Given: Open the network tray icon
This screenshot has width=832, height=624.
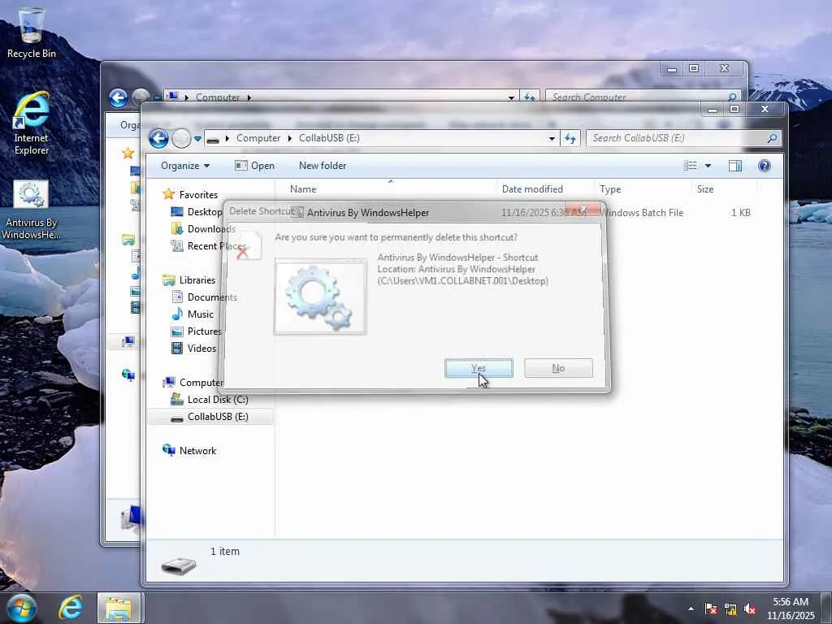Looking at the screenshot, I should click(730, 609).
